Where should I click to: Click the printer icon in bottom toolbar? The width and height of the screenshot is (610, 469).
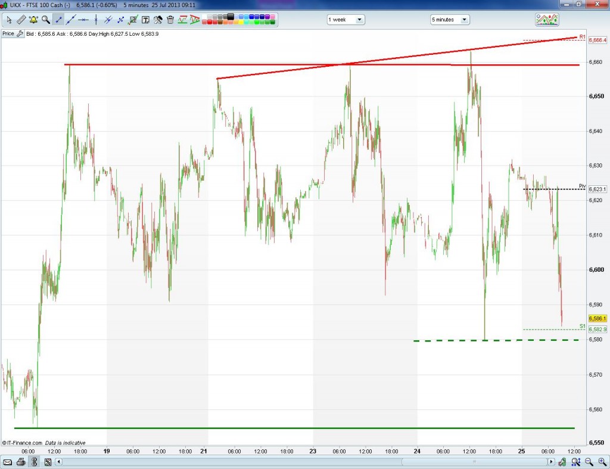coord(21,462)
